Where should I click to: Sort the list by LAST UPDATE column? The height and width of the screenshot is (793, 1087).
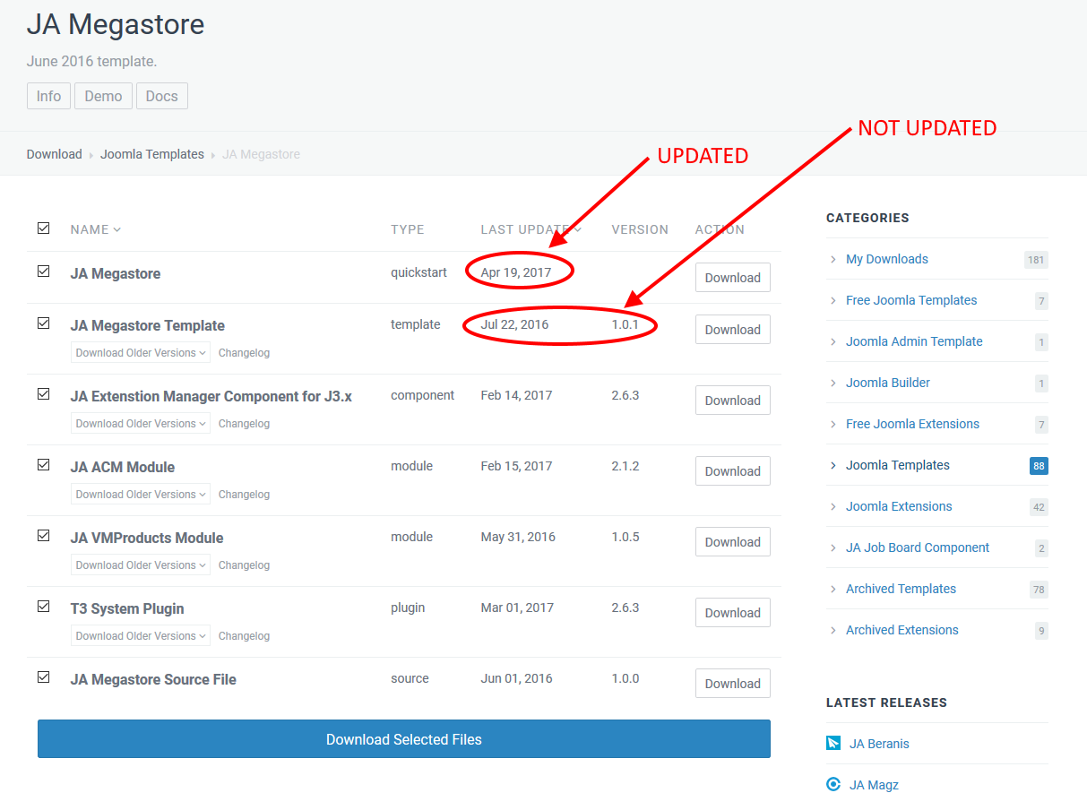coord(531,229)
